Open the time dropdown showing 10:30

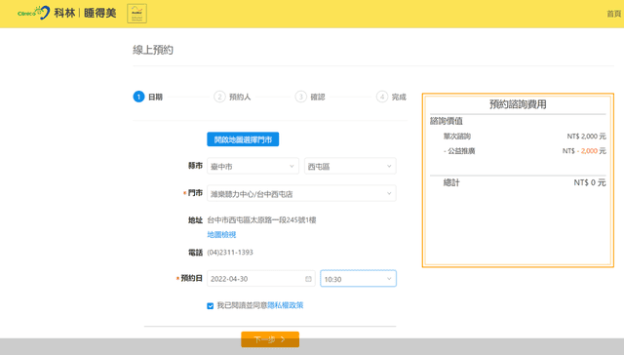(x=358, y=279)
